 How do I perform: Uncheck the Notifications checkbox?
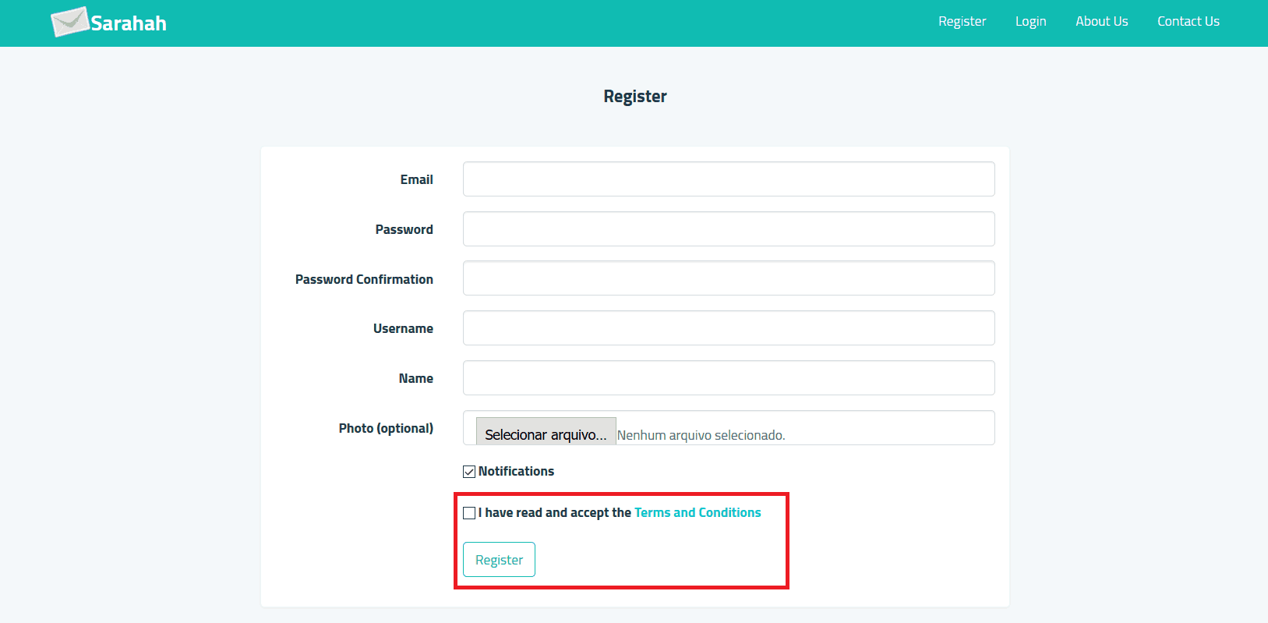click(x=469, y=472)
